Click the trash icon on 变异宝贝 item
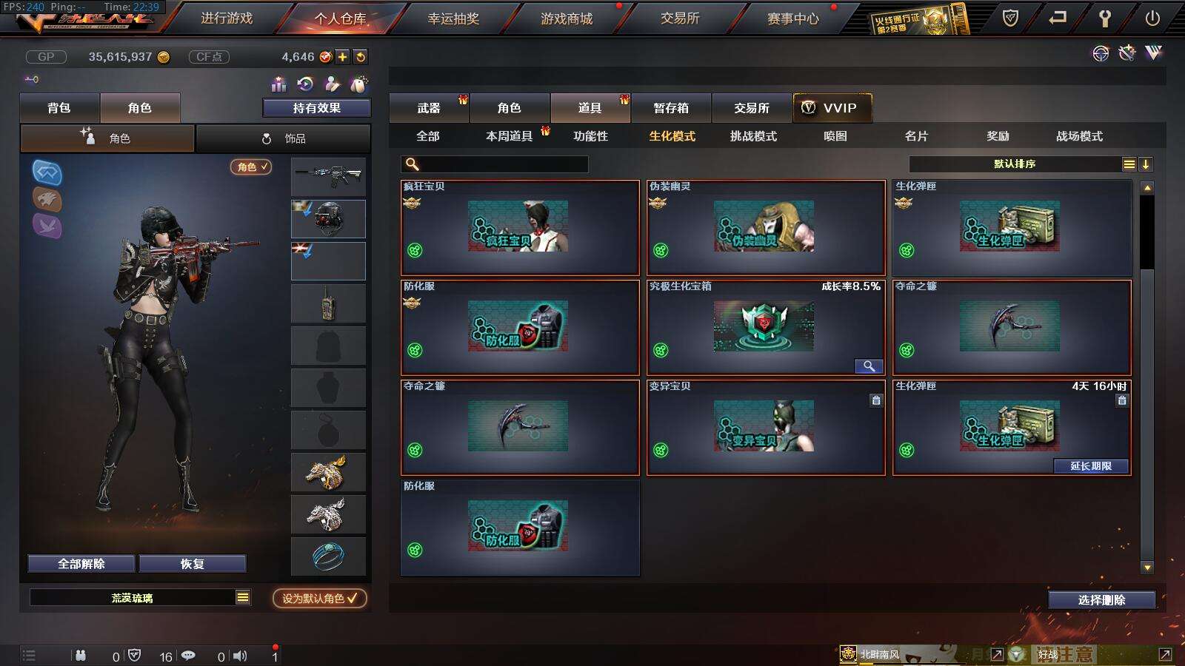The height and width of the screenshot is (666, 1185). 876,400
